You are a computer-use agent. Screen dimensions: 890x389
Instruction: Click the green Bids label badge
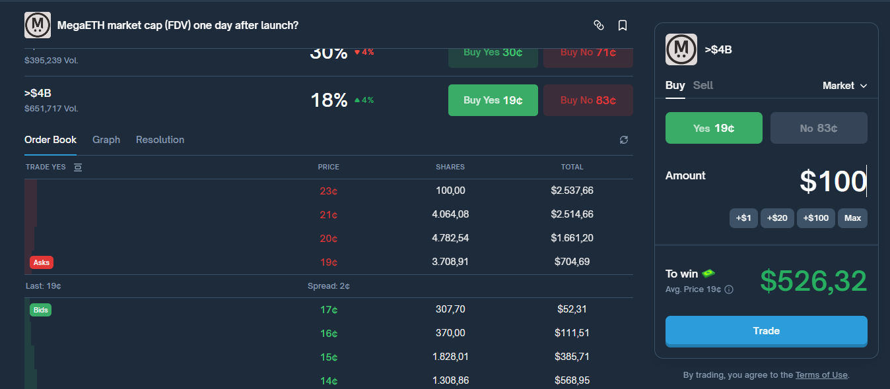40,309
